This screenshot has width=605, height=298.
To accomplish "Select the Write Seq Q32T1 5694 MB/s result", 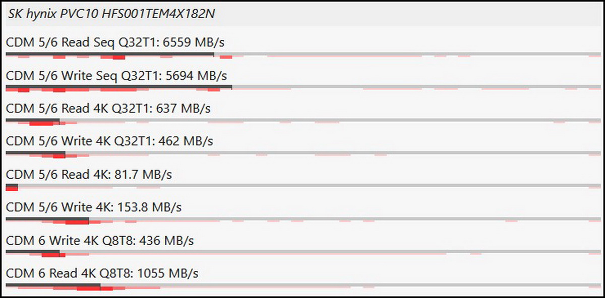I will point(116,76).
